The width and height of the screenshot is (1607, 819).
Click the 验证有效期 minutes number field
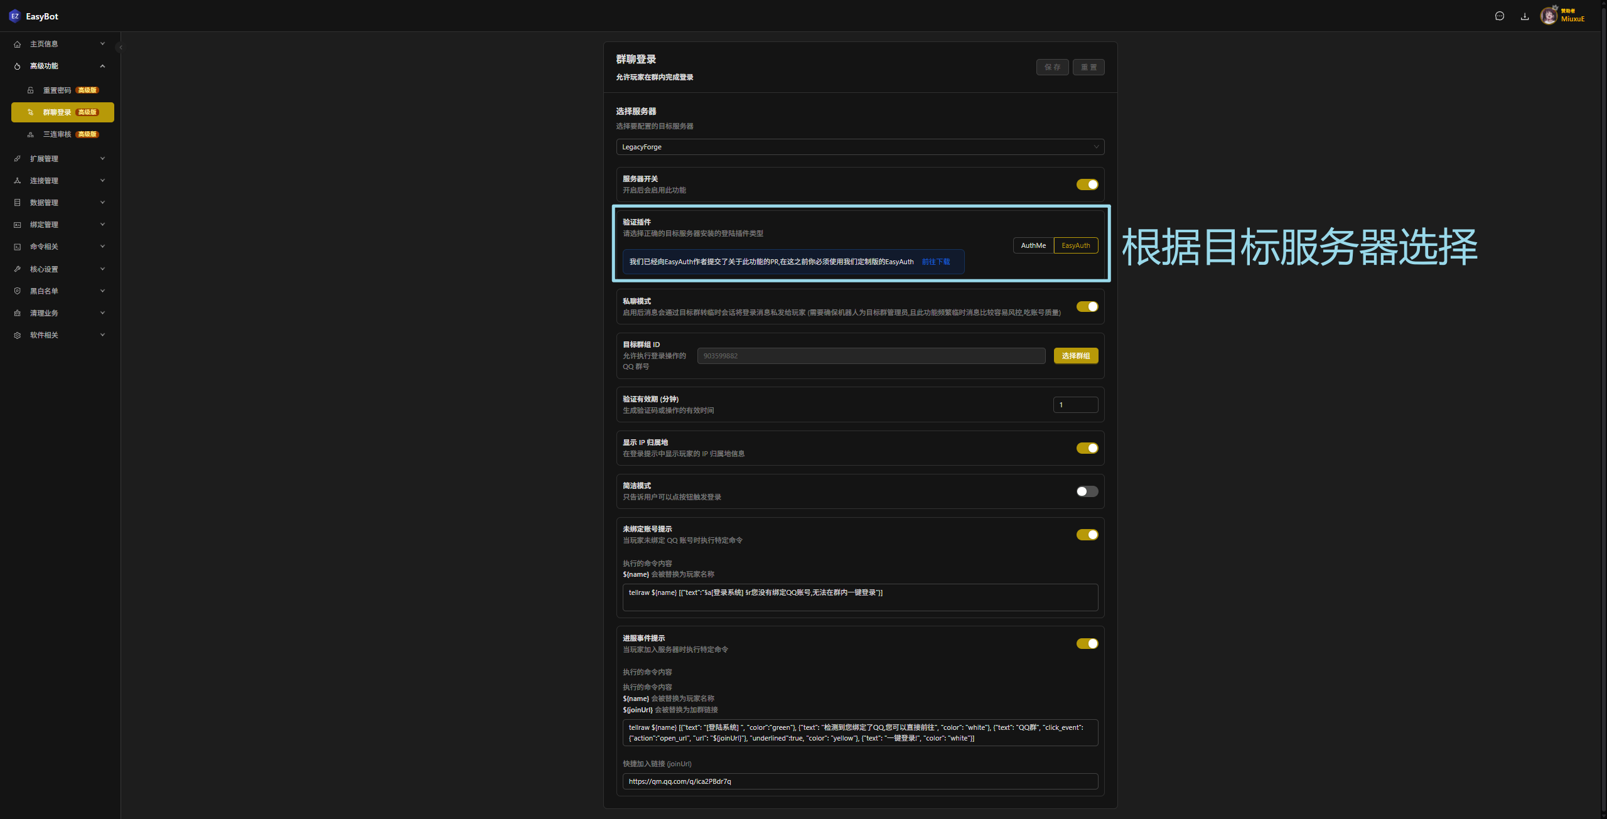click(x=1075, y=405)
